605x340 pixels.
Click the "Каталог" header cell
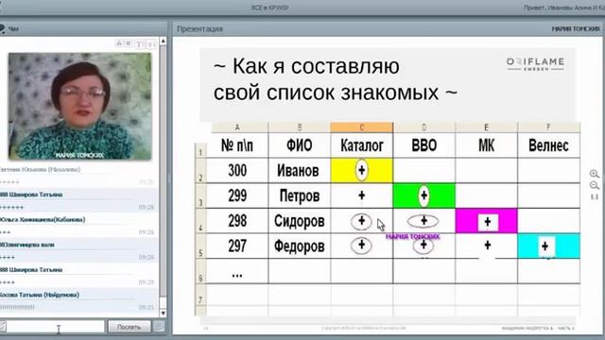(362, 145)
